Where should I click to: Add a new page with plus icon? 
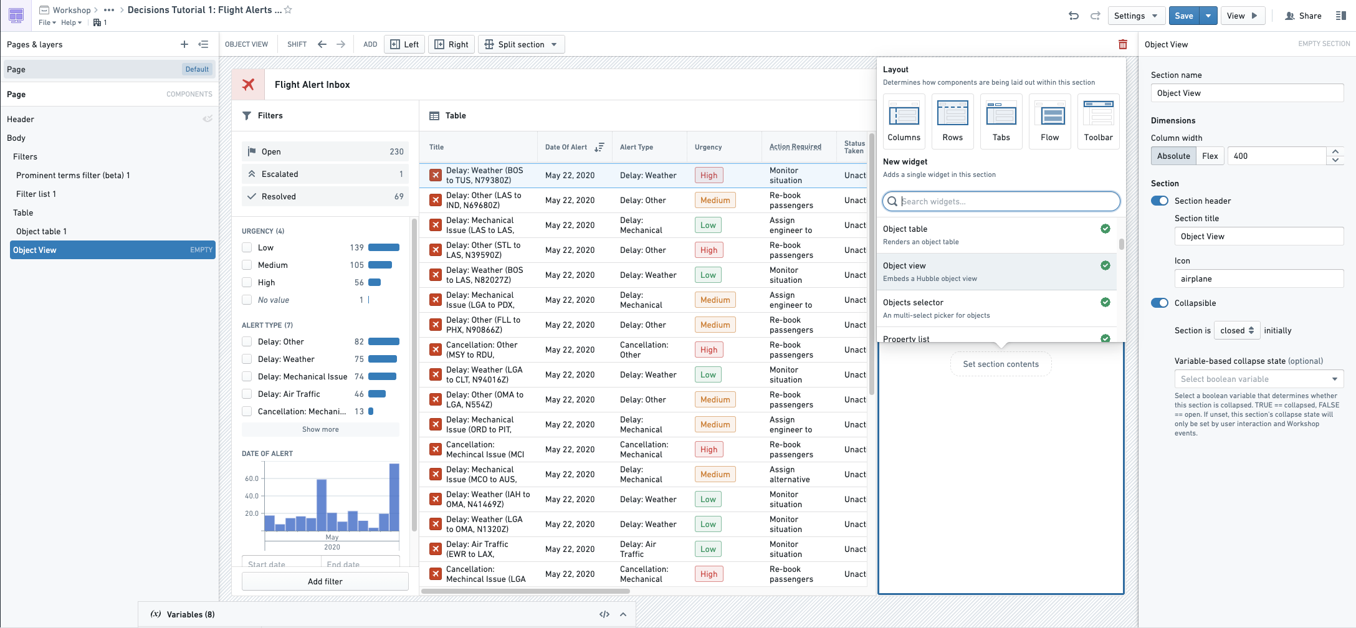[184, 44]
